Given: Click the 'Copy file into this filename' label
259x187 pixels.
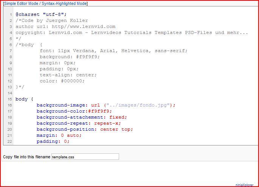Looking at the screenshot, I should point(26,157).
